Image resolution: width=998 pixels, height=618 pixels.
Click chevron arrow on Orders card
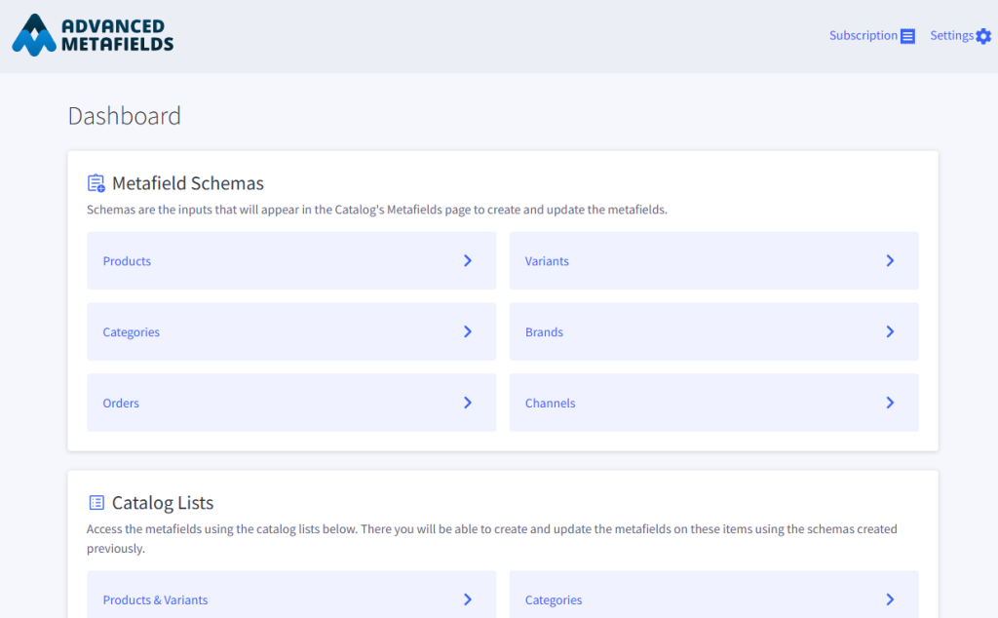pos(468,403)
